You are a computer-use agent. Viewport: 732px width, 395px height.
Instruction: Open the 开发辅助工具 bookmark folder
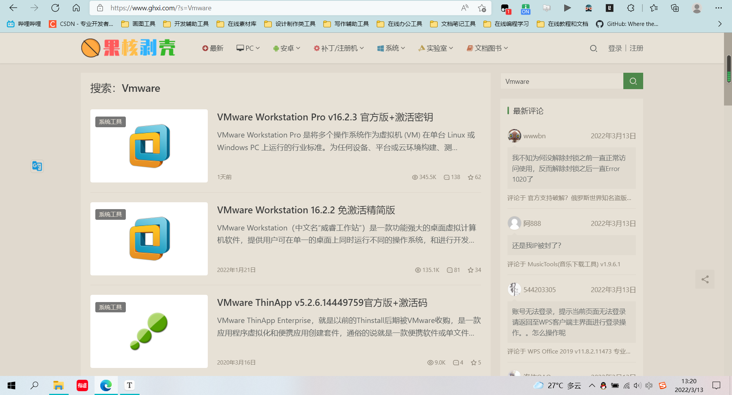(x=186, y=24)
